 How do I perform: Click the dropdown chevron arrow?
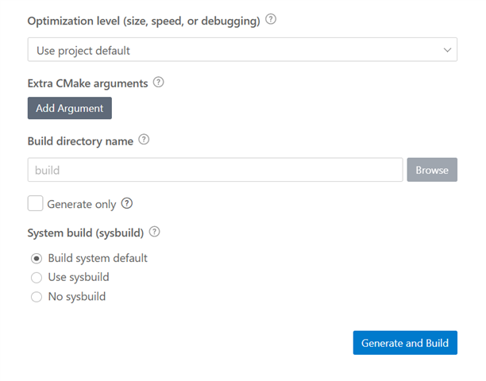(447, 50)
